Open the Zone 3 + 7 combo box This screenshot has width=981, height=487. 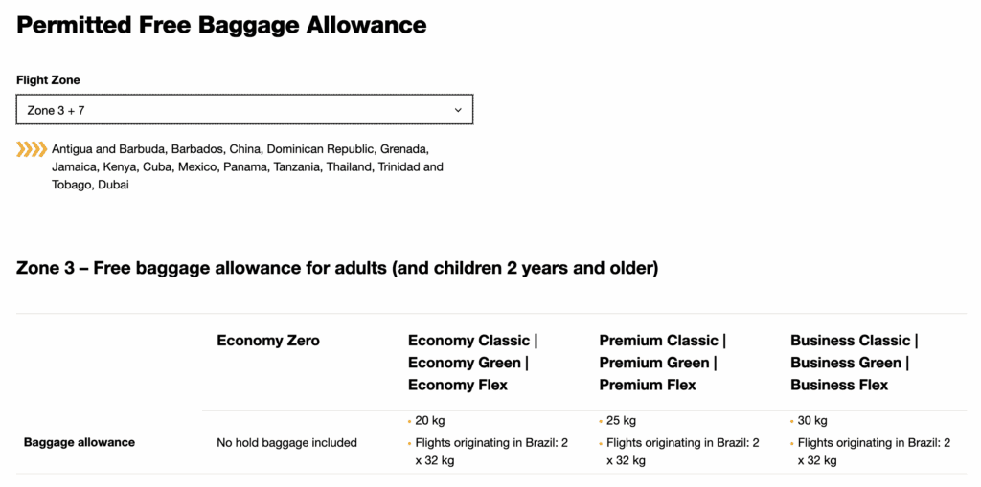[x=244, y=110]
